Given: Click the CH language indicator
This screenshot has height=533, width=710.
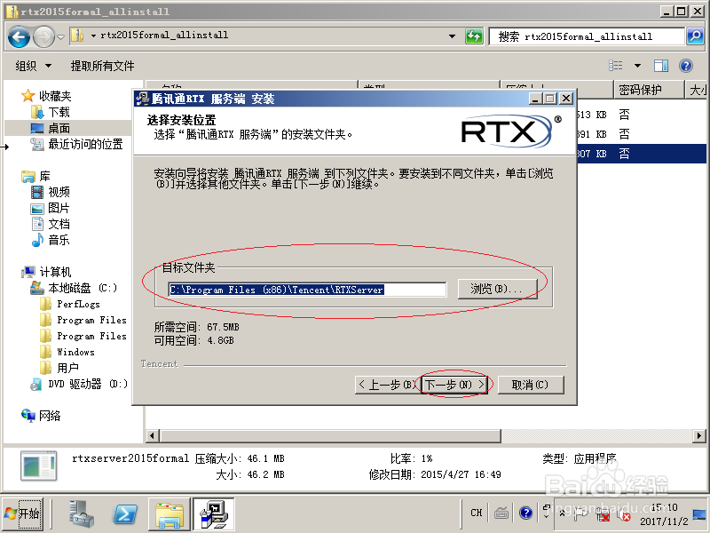Looking at the screenshot, I should point(477,513).
